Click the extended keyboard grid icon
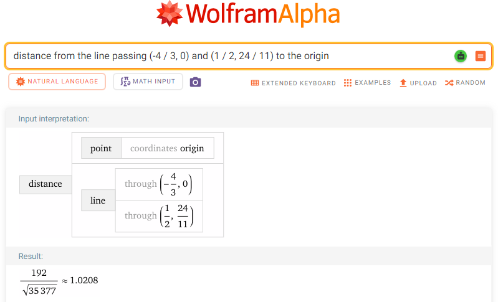The height and width of the screenshot is (302, 498). pos(255,83)
